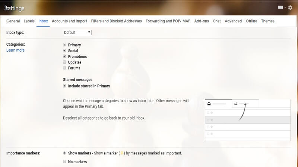Open Filters and Blocked Addresses tab
The width and height of the screenshot is (298, 167).
tap(116, 21)
